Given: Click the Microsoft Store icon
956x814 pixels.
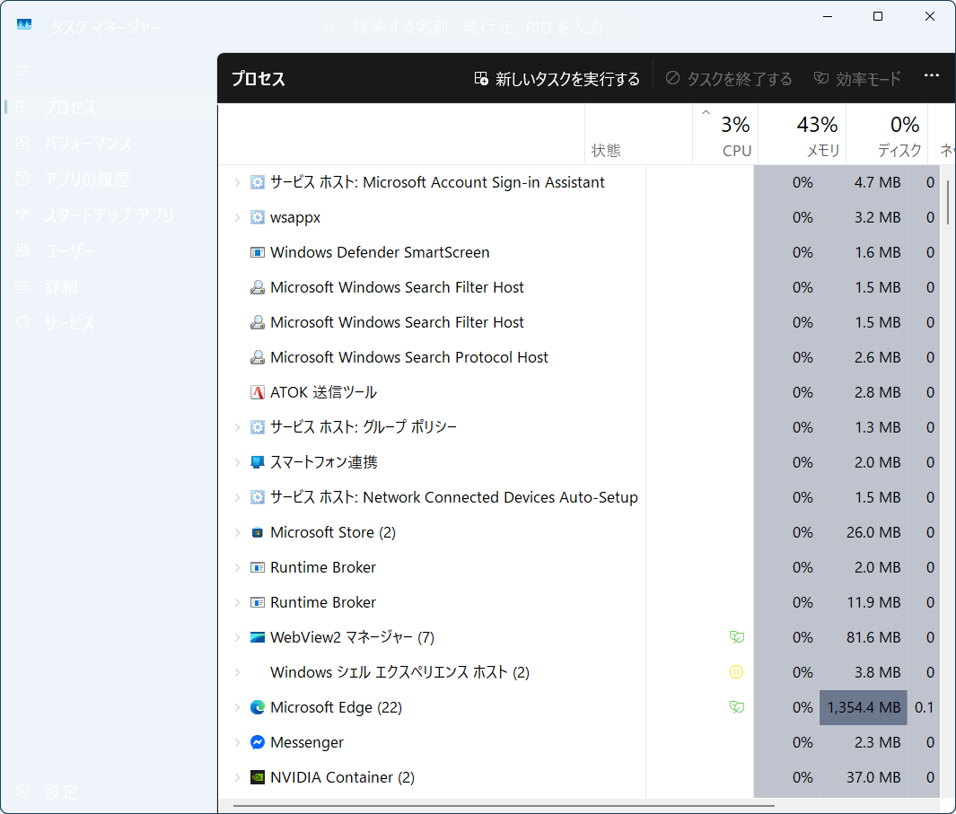Looking at the screenshot, I should pos(258,532).
